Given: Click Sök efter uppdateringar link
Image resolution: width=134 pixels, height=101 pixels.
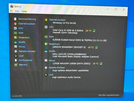Looking at the screenshot, I should (x=109, y=95).
